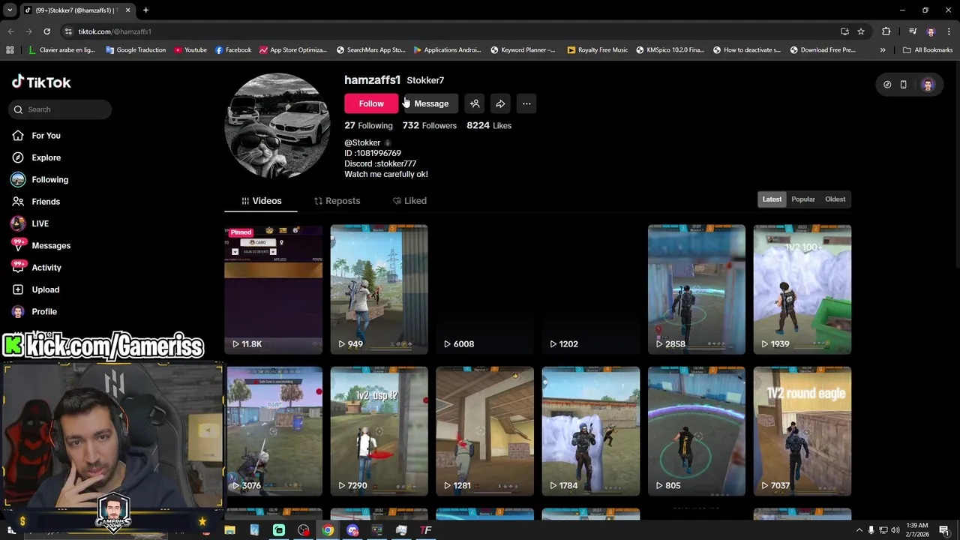Open video with 949 views
960x540 pixels.
tap(379, 289)
